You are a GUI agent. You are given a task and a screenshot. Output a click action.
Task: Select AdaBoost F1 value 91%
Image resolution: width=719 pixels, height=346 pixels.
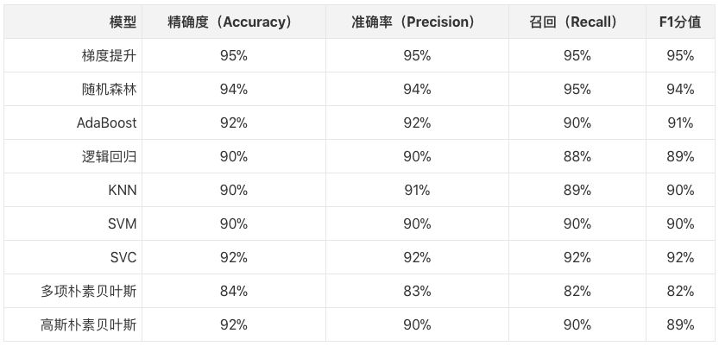[680, 123]
